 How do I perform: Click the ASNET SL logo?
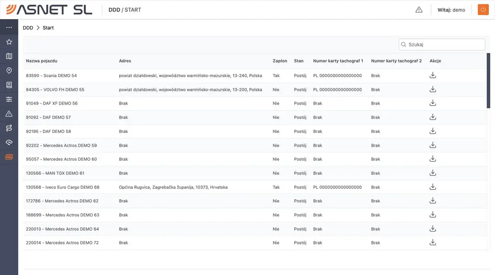pos(49,10)
